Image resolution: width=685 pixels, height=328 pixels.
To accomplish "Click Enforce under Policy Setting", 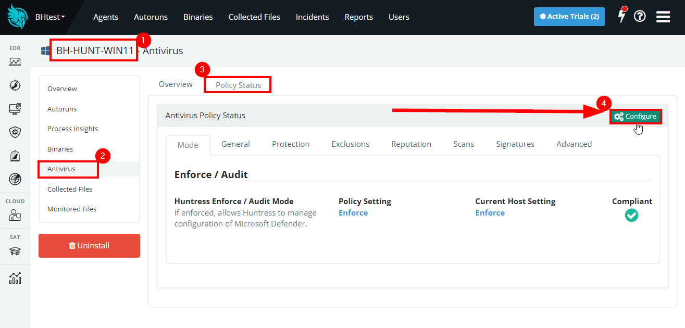I will (x=353, y=213).
